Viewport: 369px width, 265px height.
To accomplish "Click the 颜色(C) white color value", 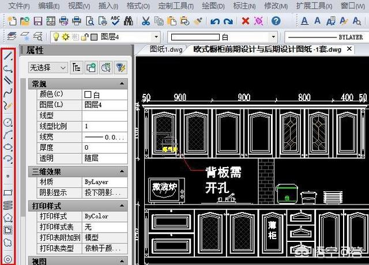I will coord(105,94).
